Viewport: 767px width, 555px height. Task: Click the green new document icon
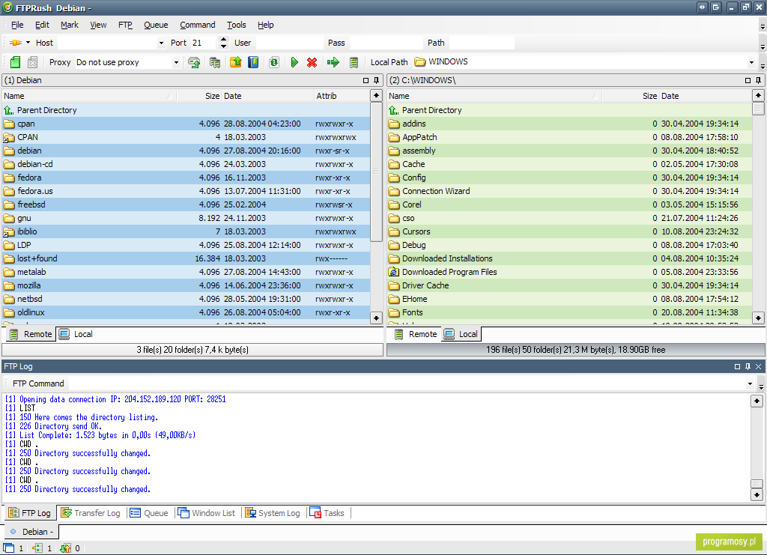15,63
